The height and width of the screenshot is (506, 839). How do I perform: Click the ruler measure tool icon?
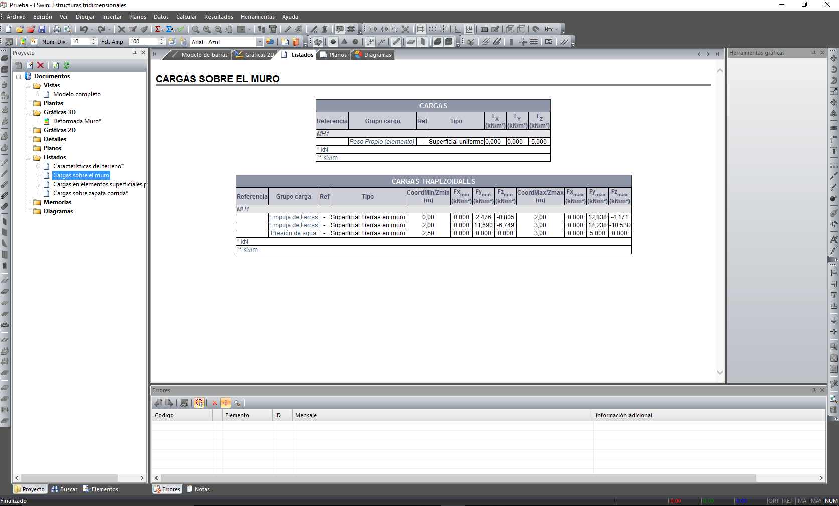point(288,29)
